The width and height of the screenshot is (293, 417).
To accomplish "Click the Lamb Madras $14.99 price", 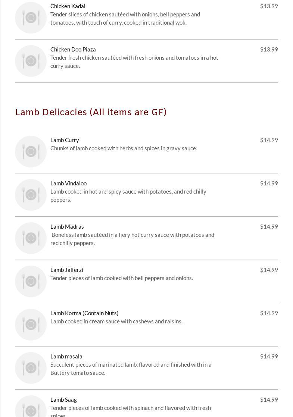I will (x=269, y=226).
